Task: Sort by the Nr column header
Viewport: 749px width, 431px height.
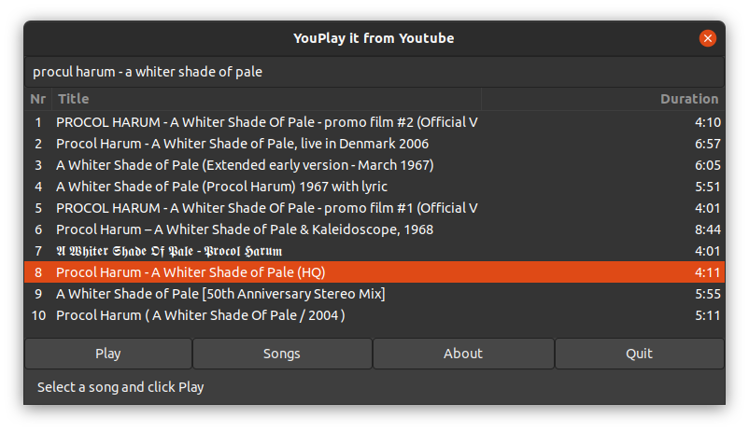Action: click(x=38, y=99)
